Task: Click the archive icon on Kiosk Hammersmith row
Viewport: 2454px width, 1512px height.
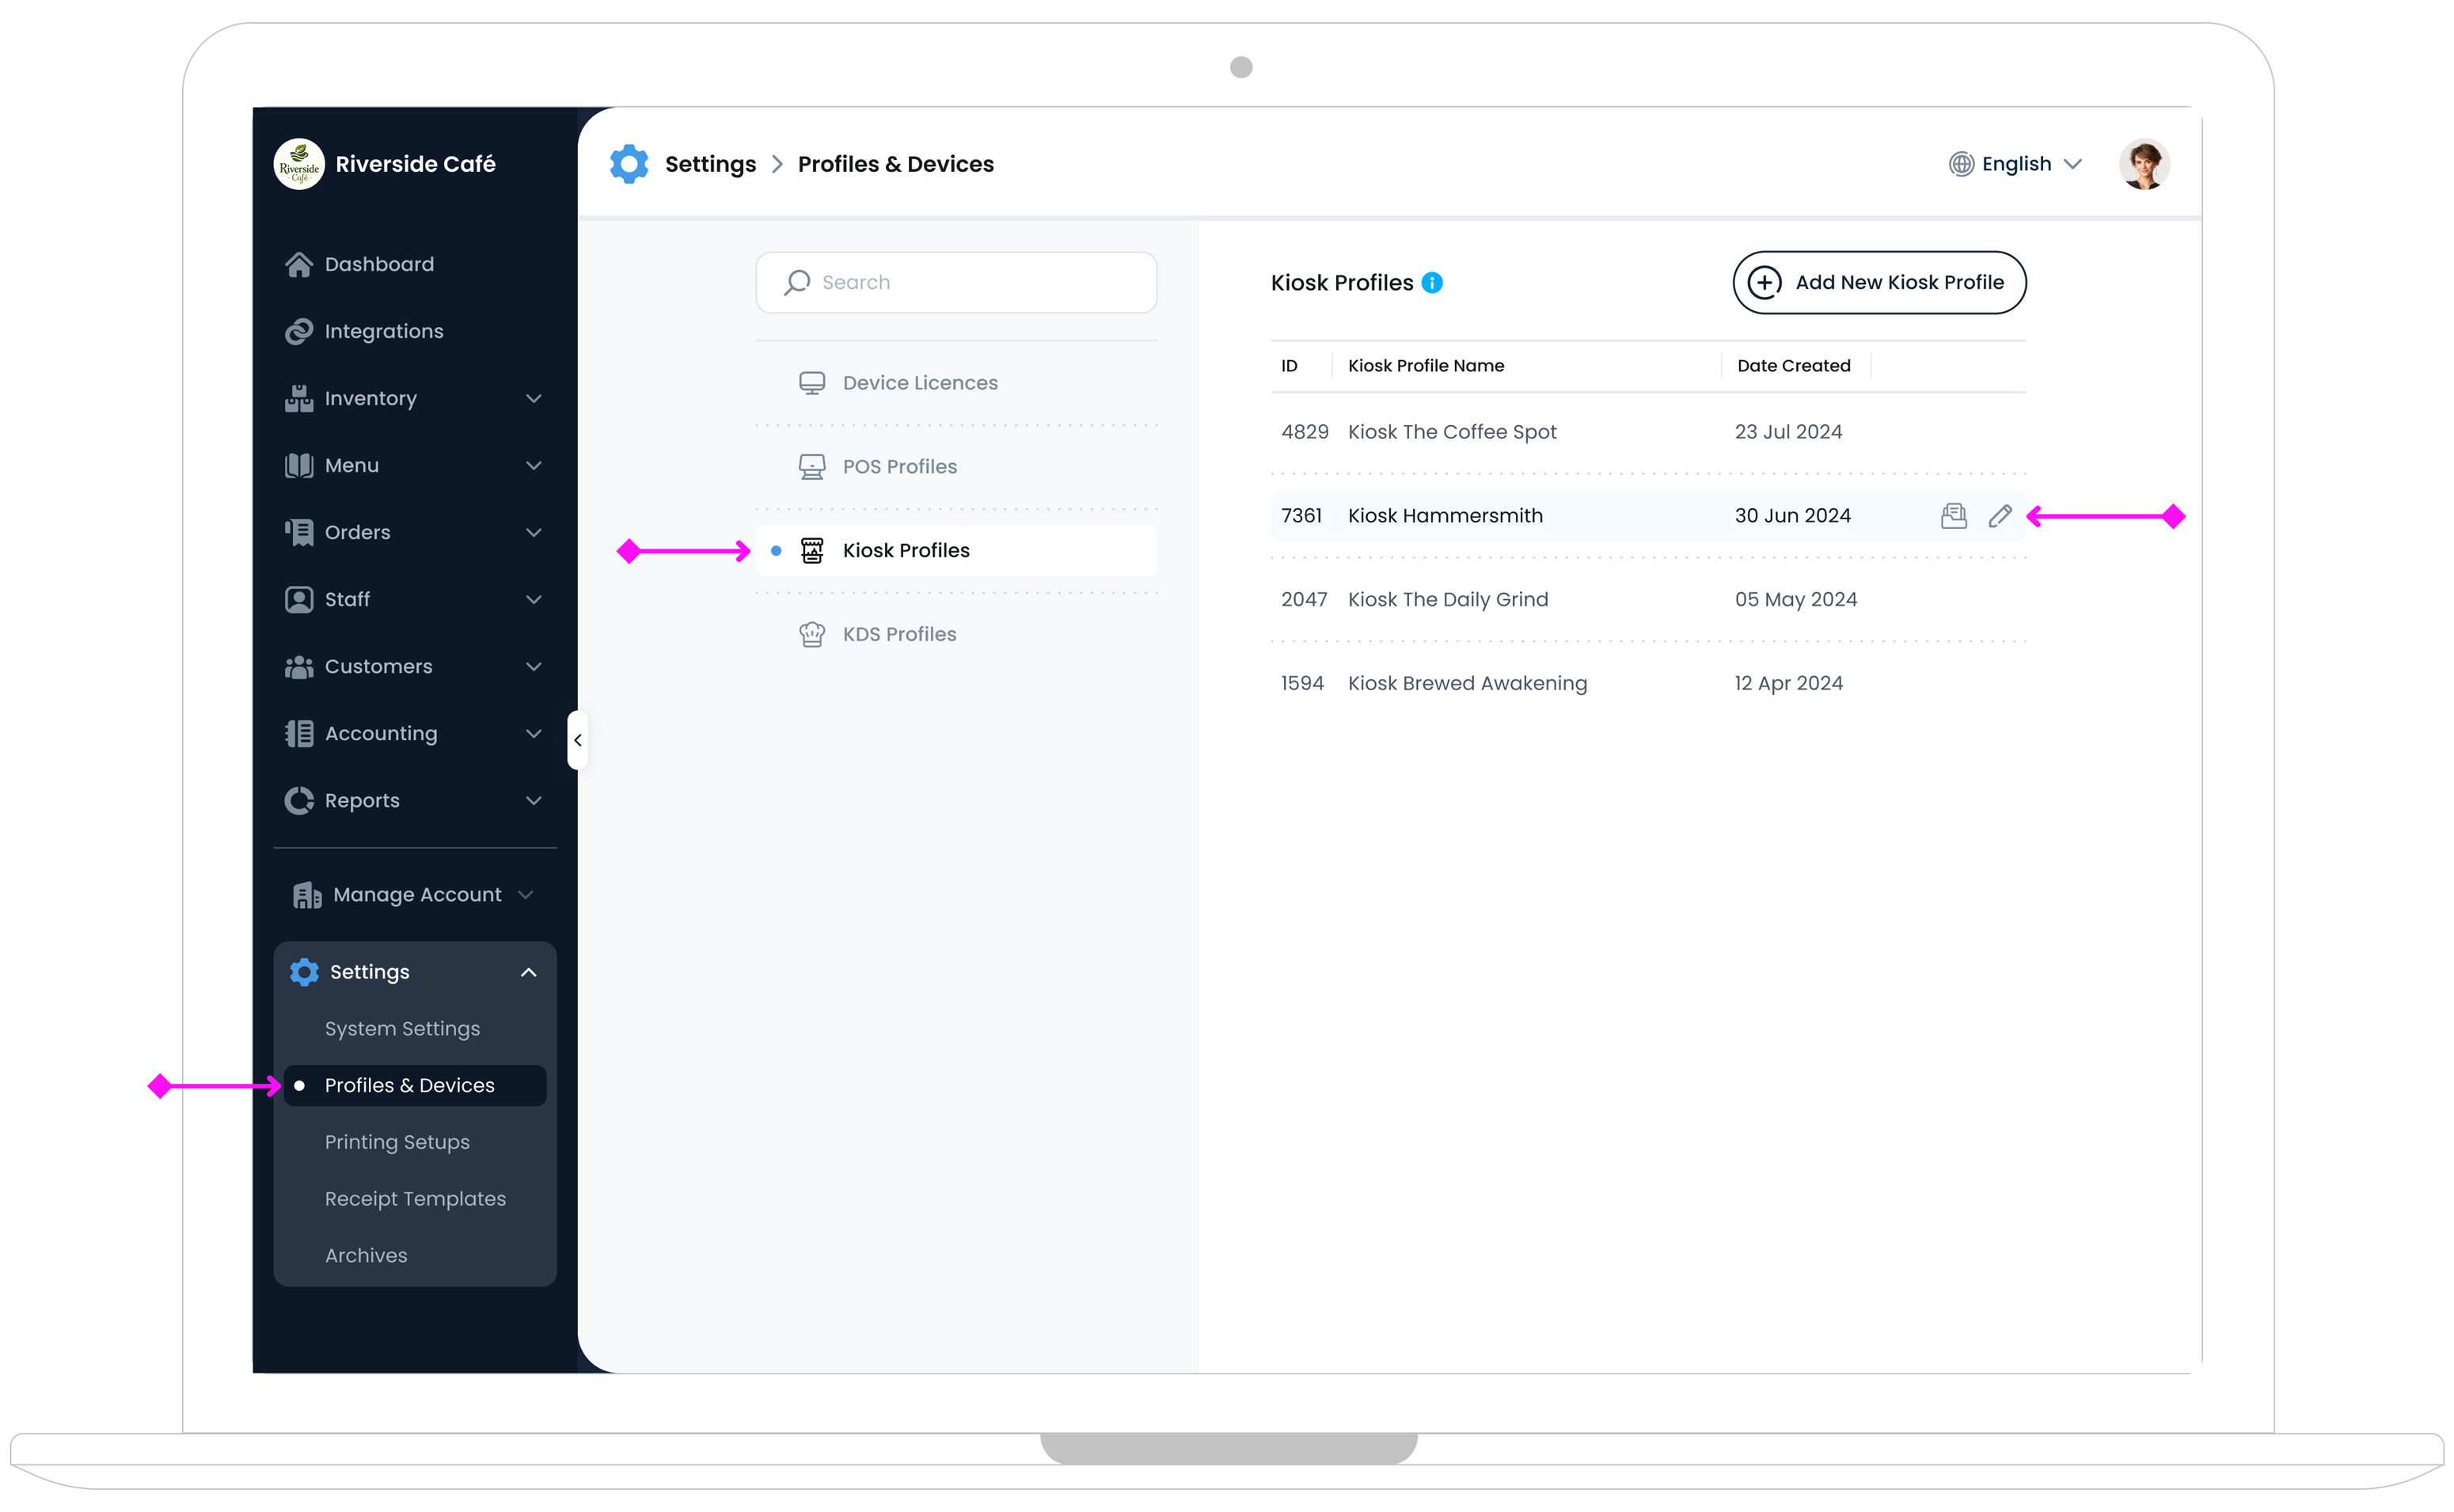Action: [x=1953, y=516]
